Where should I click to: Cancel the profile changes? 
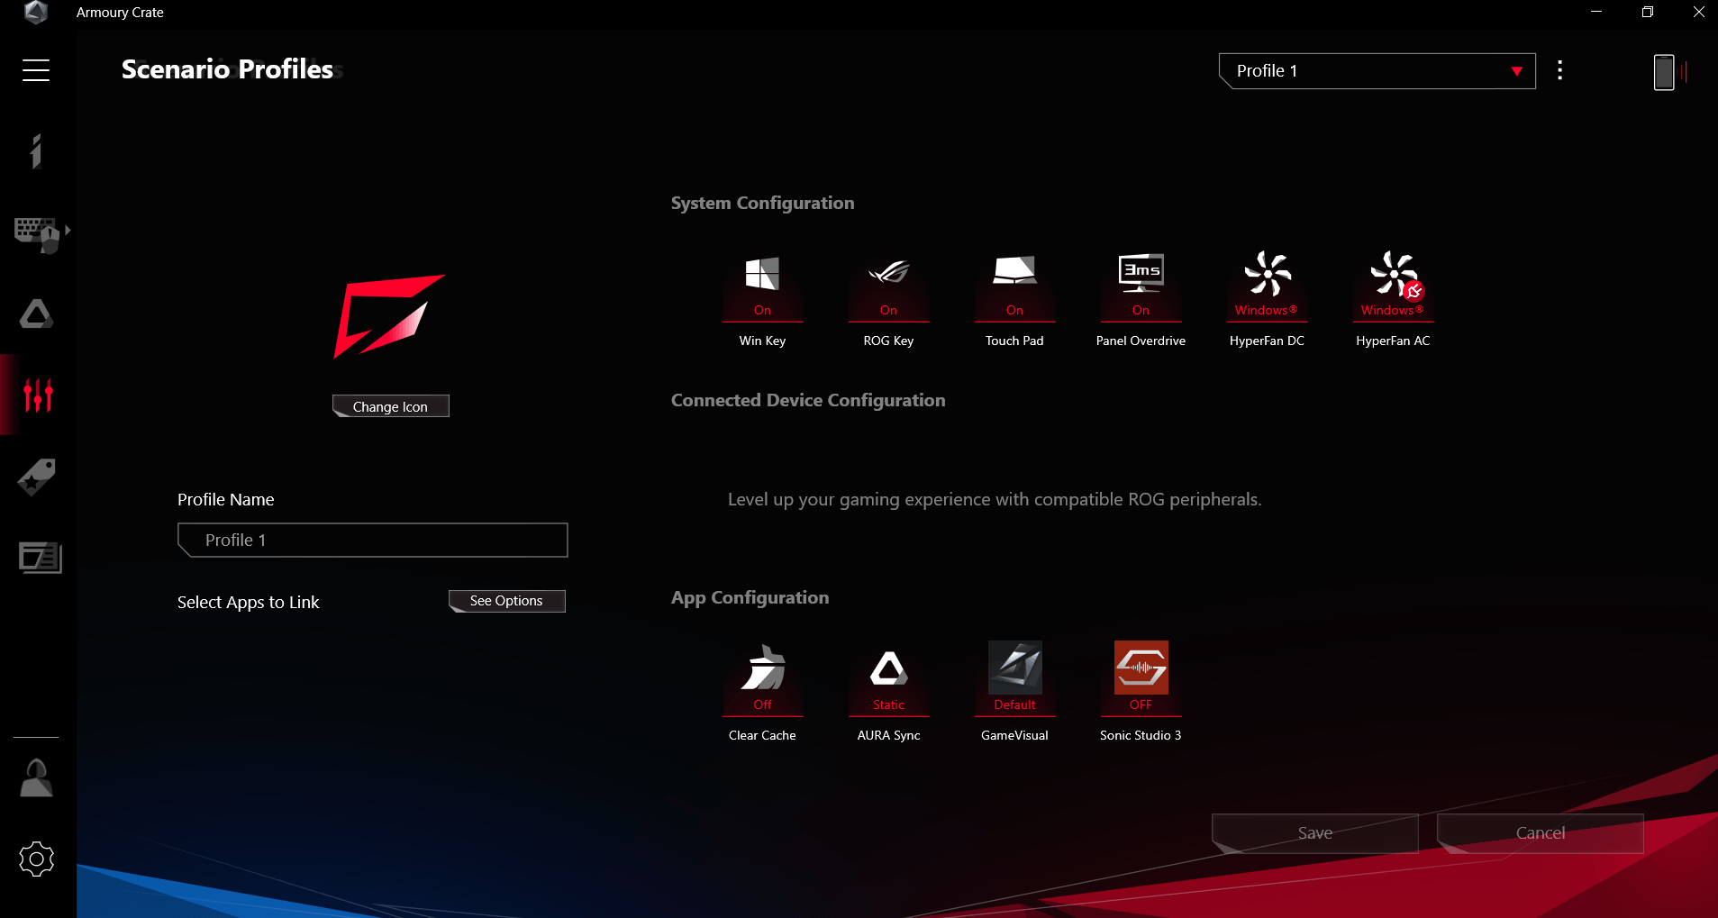[x=1541, y=833]
